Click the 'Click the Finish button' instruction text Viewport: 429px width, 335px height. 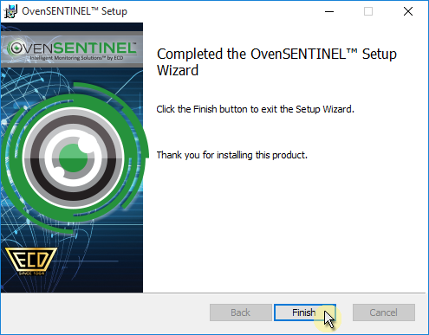[255, 109]
